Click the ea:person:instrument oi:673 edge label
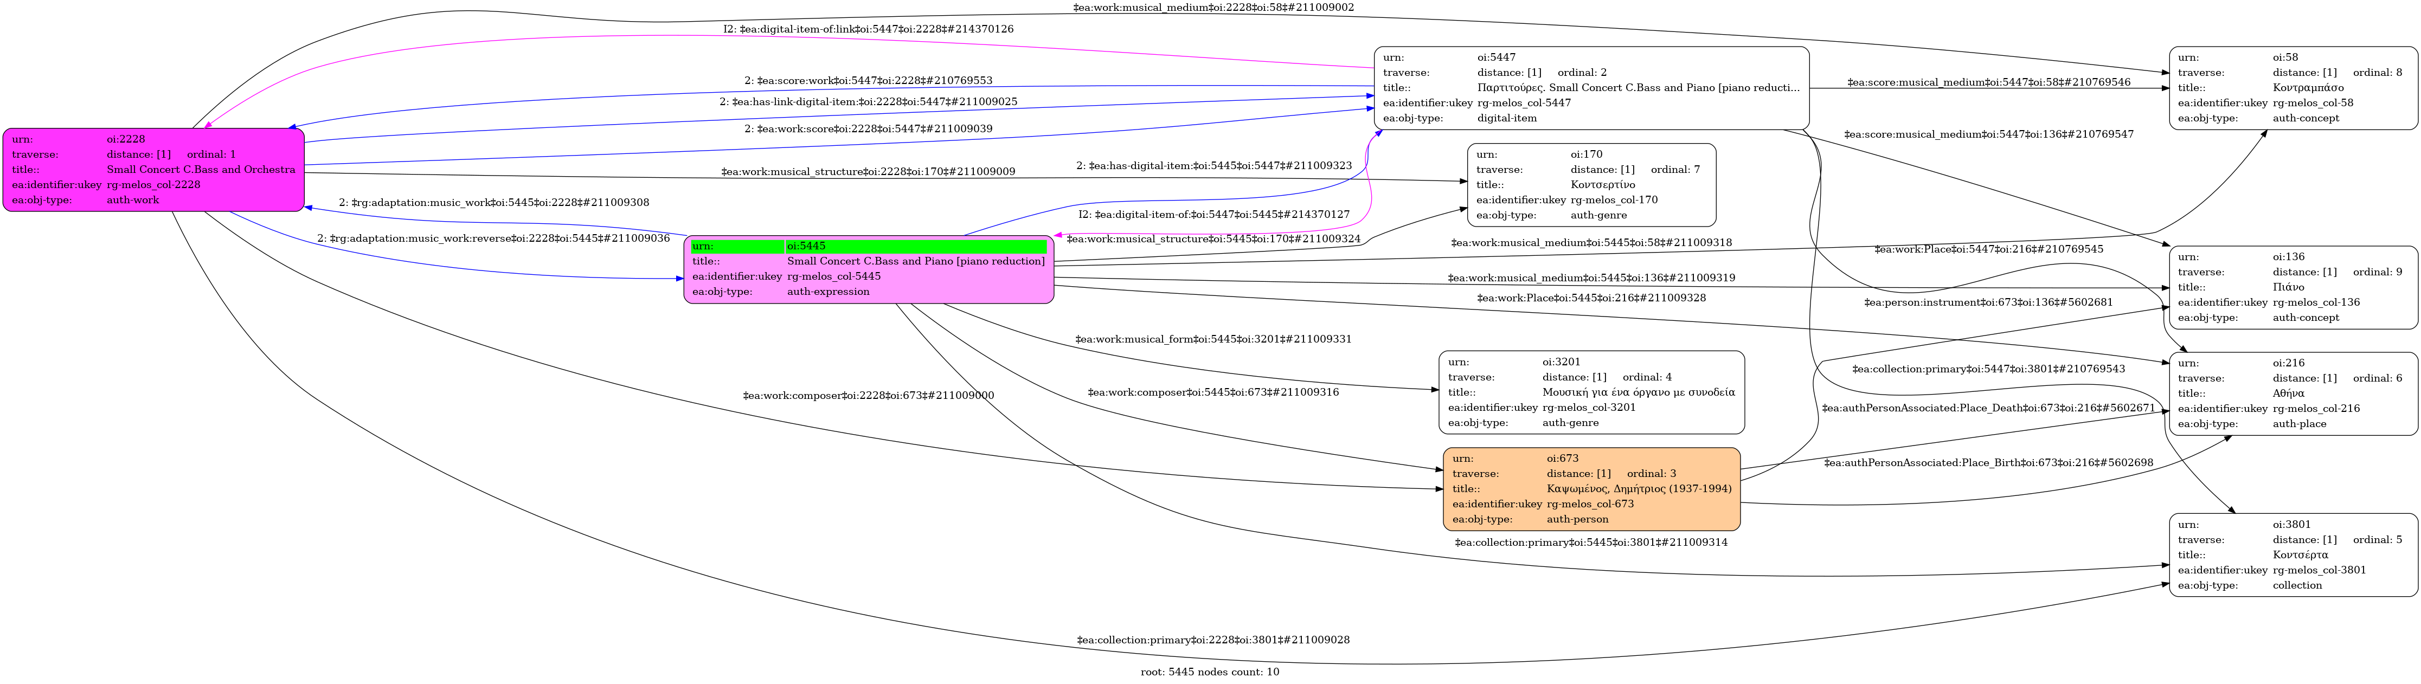 (1988, 302)
